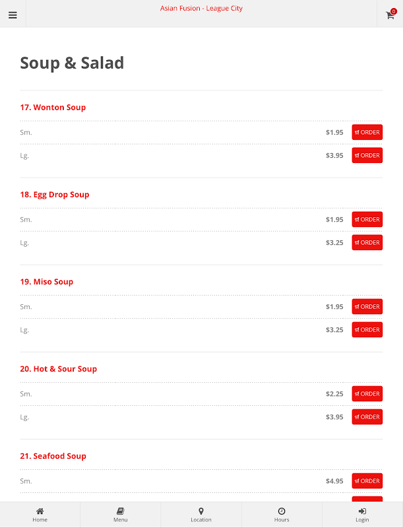Order large Miso Soup
Screen dimensions: 403x528
[367, 329]
